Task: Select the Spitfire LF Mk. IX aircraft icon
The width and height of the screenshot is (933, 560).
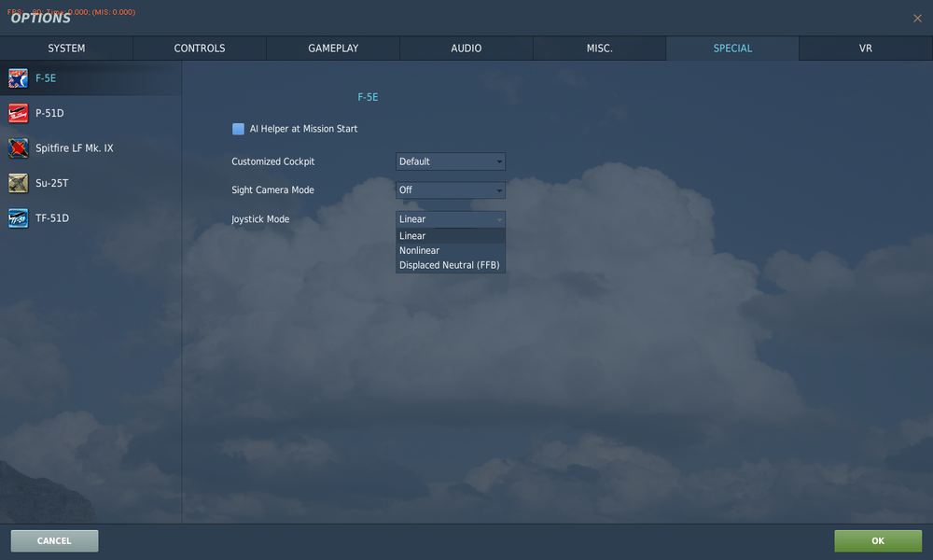Action: click(18, 147)
